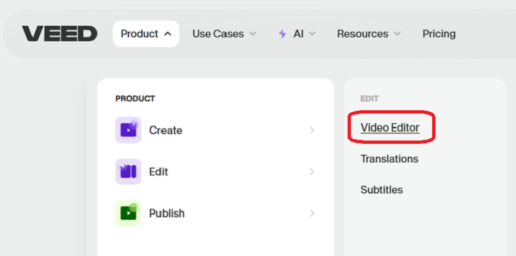Expand the Create submenu arrow
Image resolution: width=516 pixels, height=256 pixels.
pyautogui.click(x=312, y=130)
